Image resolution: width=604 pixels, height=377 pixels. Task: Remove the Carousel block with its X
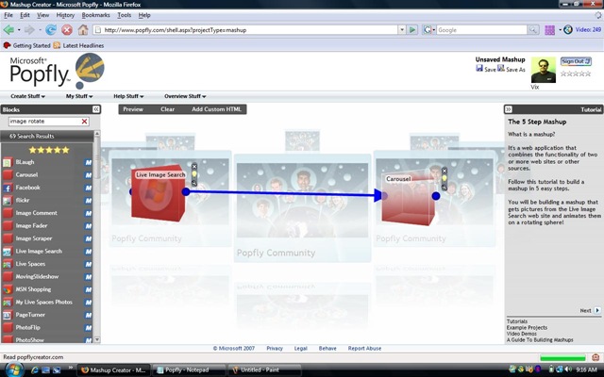point(445,171)
